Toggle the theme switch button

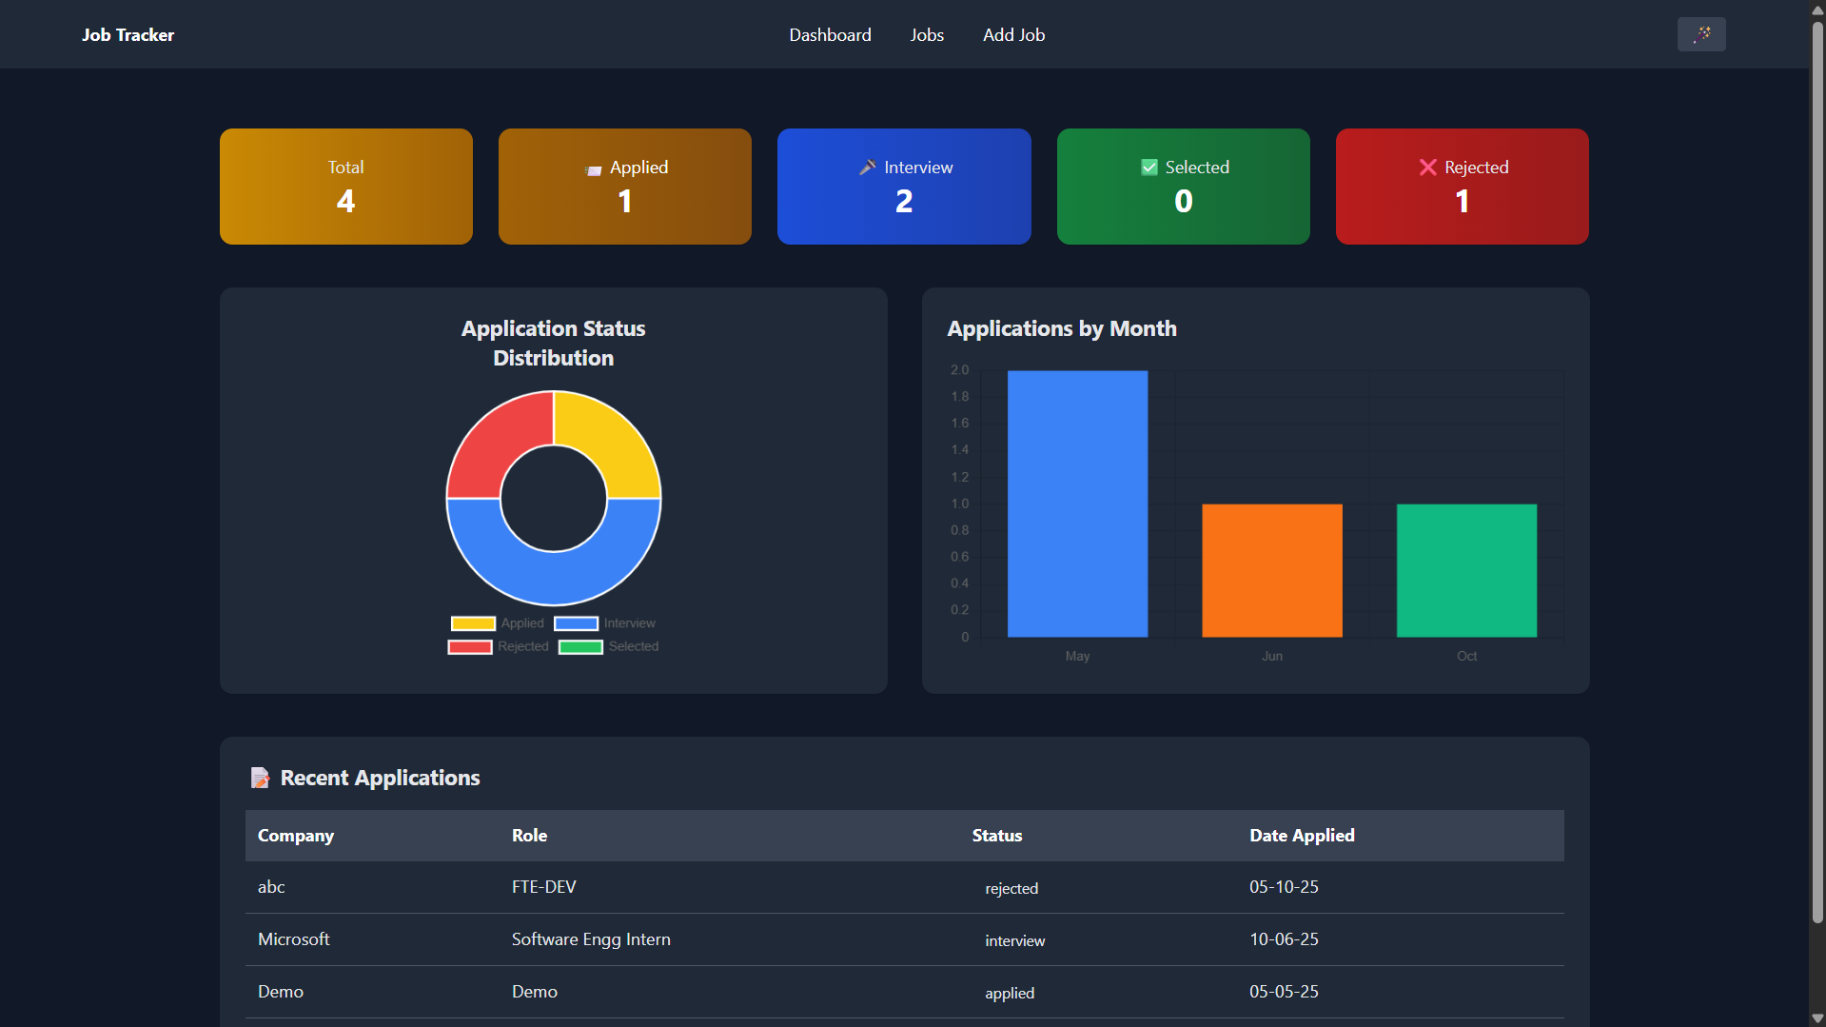(1700, 34)
